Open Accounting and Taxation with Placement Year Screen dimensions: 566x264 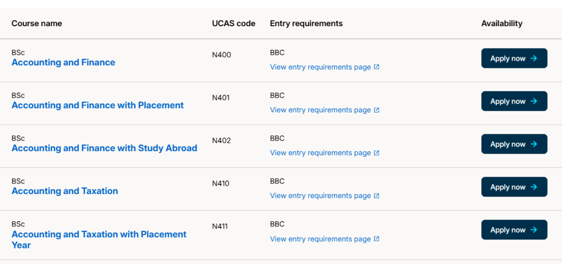(99, 239)
